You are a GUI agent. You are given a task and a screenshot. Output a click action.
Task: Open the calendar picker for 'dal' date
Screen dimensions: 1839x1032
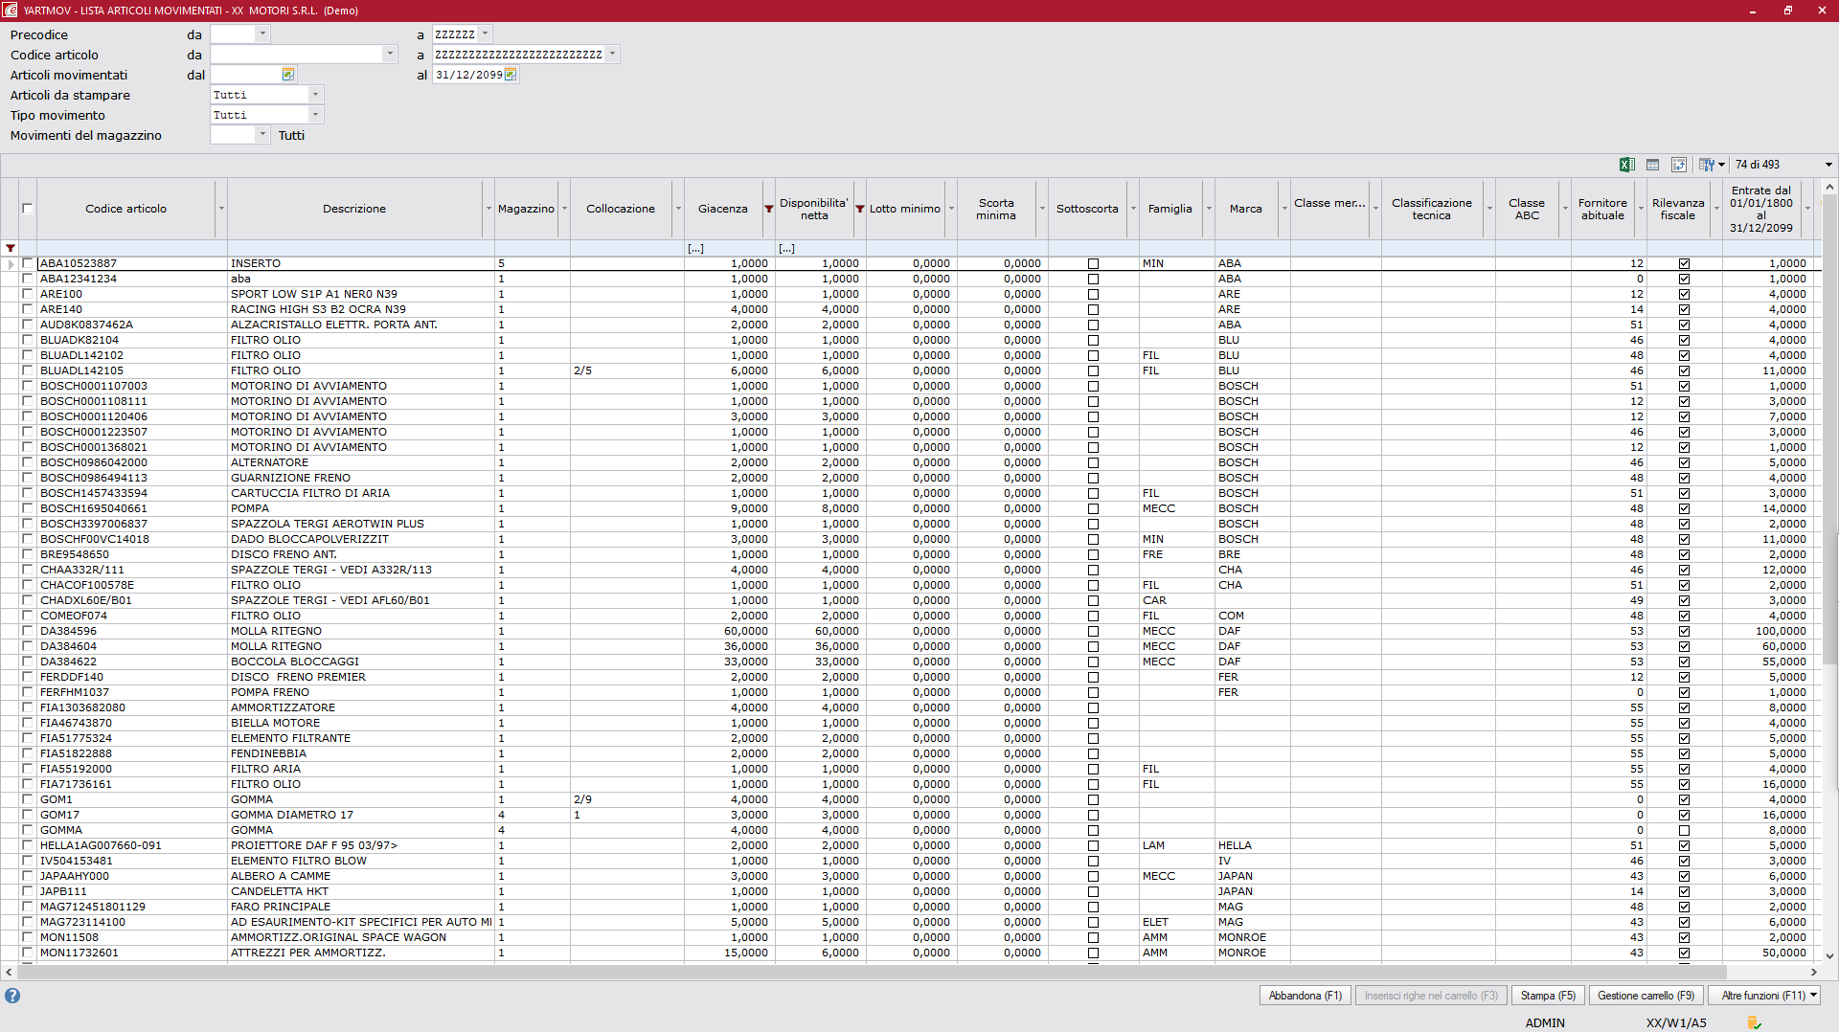click(x=288, y=75)
